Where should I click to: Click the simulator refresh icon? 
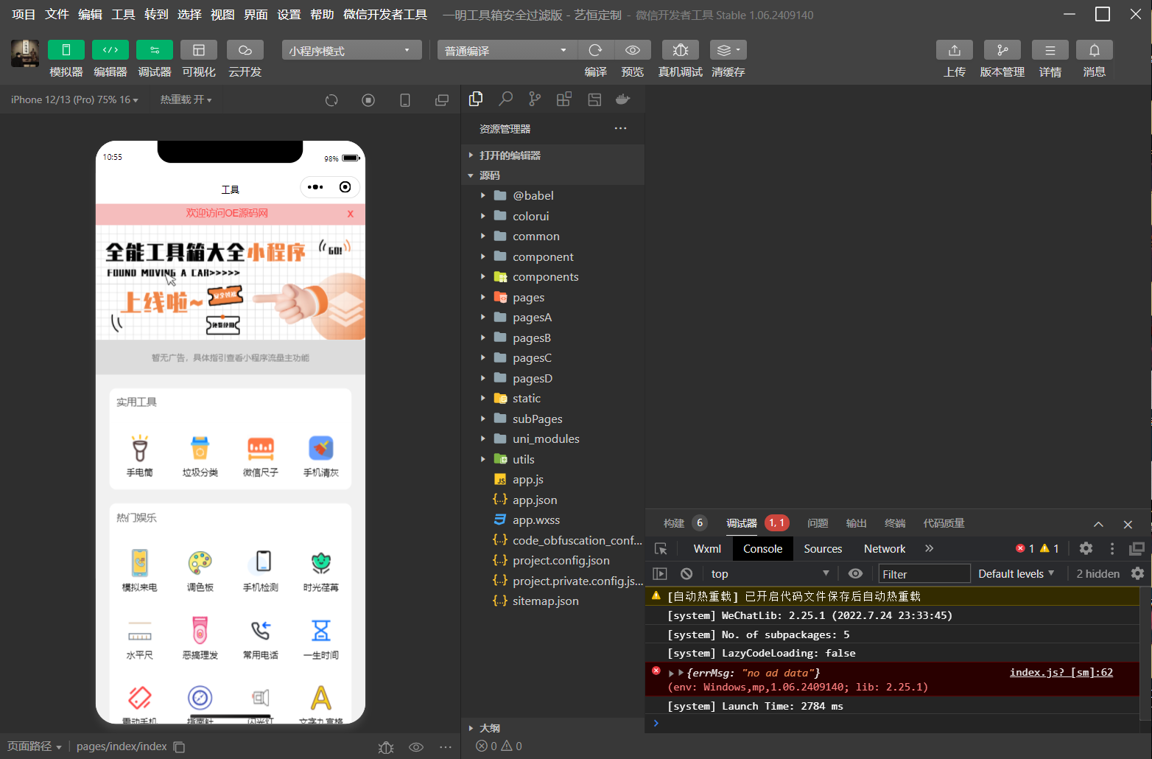tap(331, 100)
